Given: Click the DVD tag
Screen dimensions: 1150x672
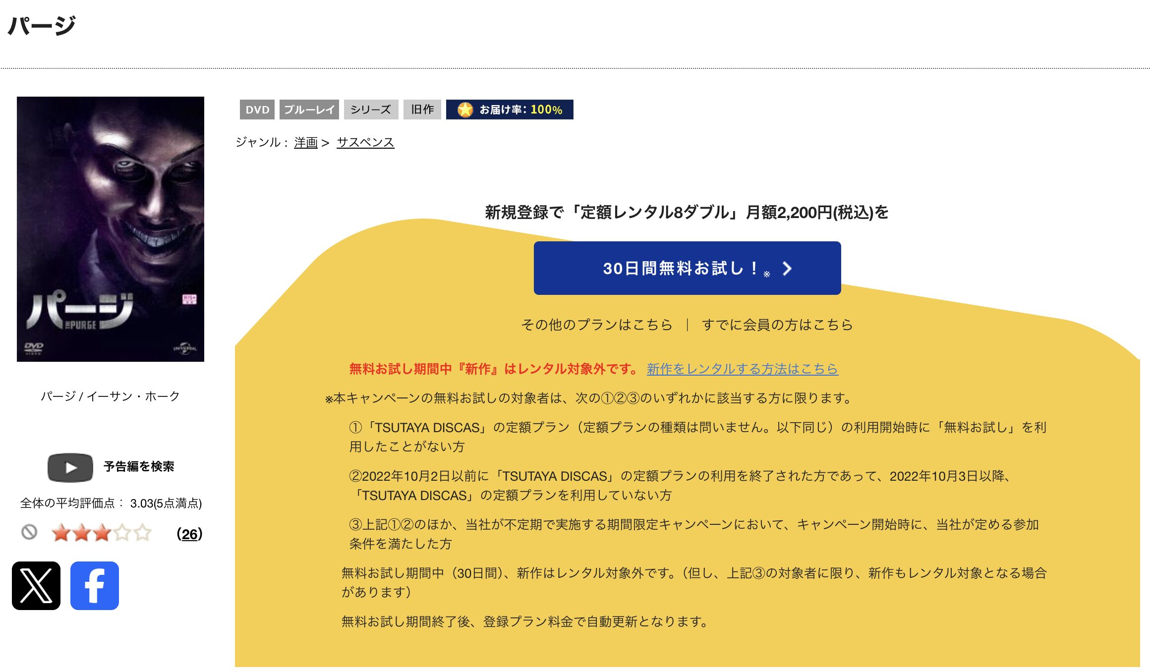Looking at the screenshot, I should (x=257, y=110).
